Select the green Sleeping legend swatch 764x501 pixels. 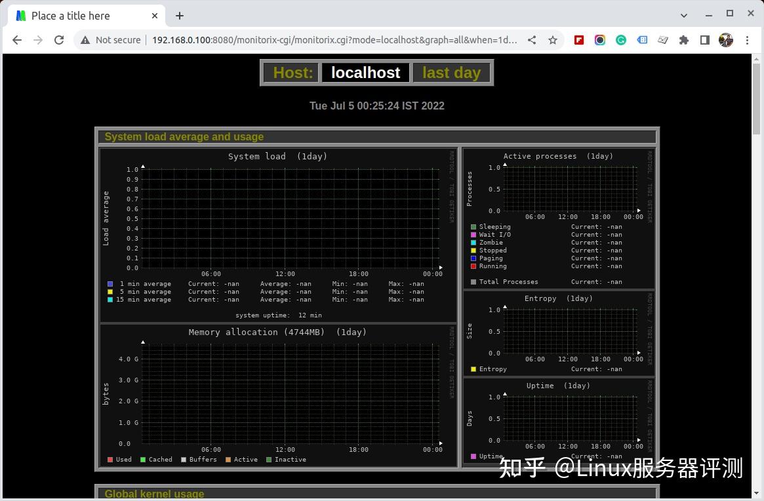pos(472,226)
